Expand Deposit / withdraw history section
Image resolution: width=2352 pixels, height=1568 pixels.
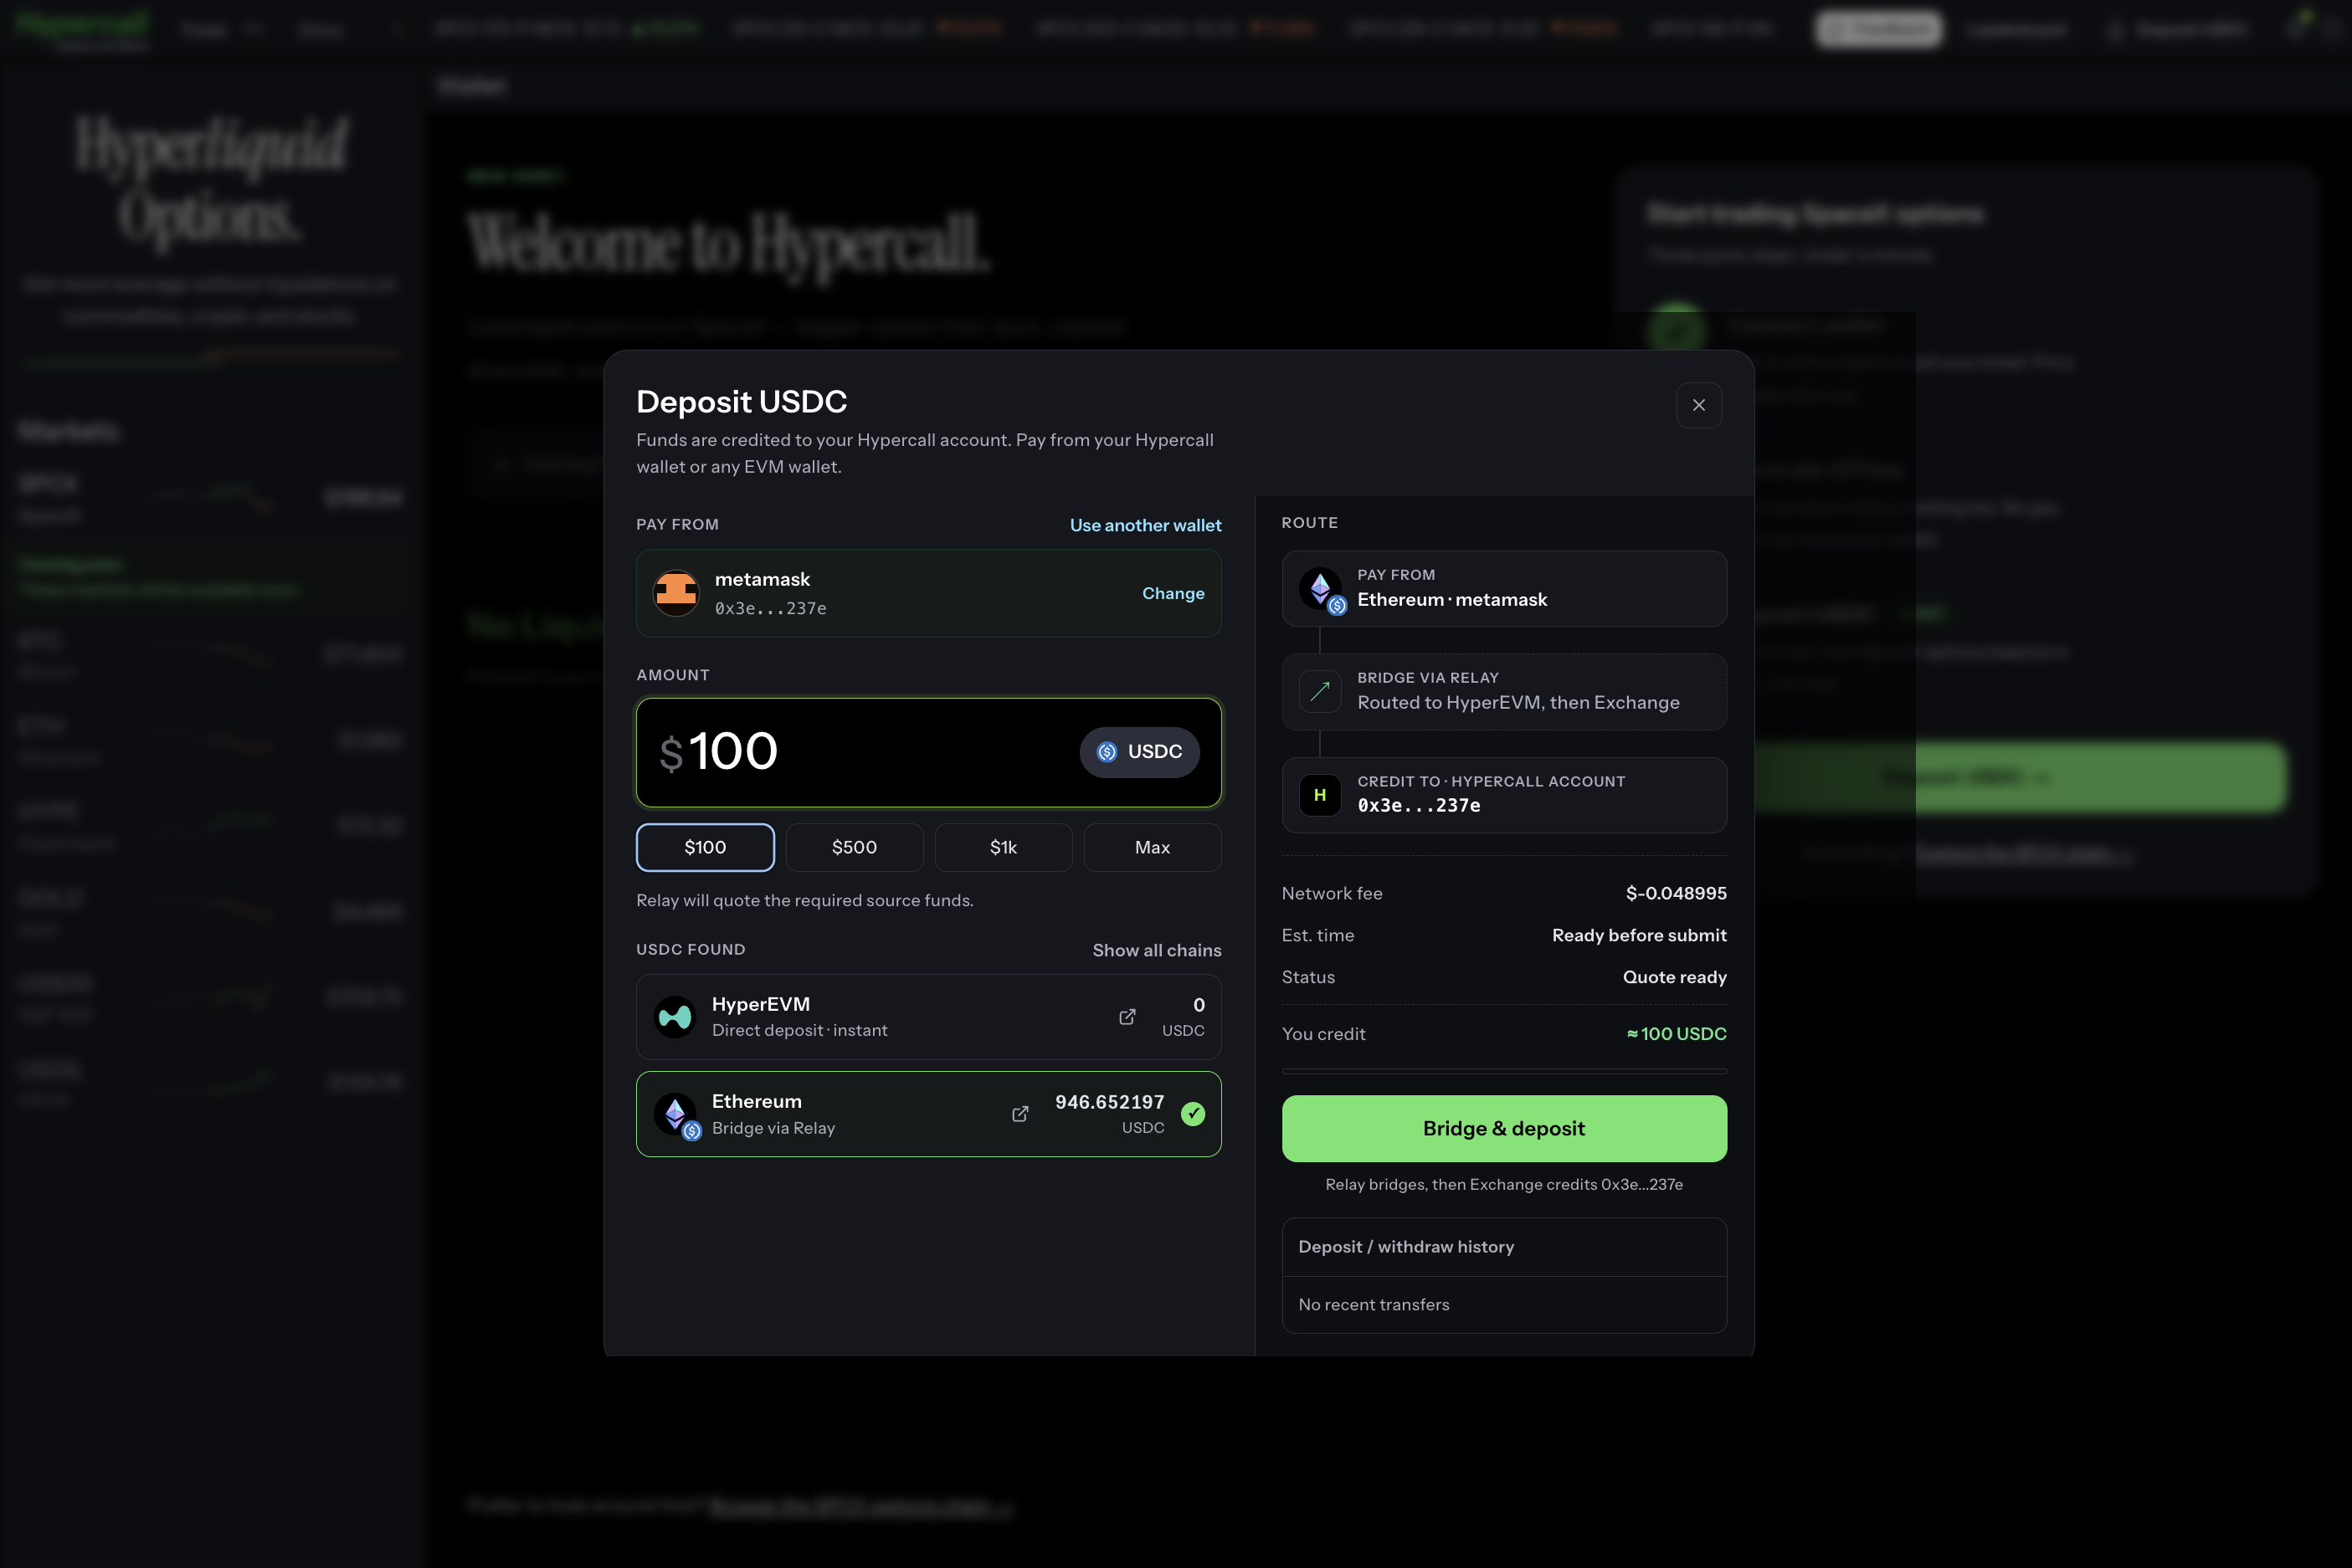click(x=1503, y=1247)
